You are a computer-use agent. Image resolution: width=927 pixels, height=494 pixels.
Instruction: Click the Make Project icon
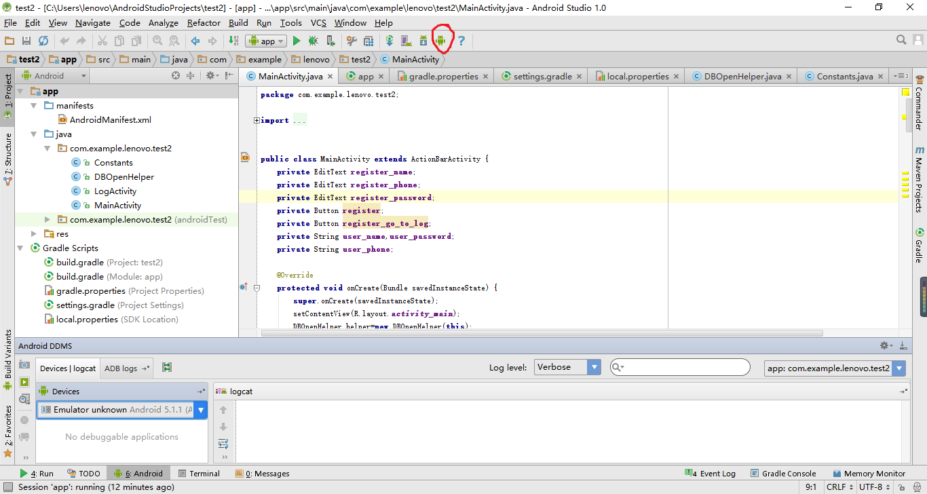point(233,41)
